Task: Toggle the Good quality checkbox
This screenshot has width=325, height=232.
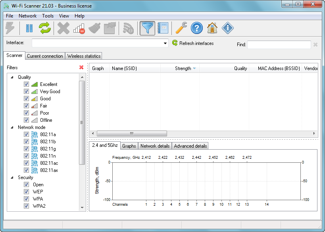Action: pyautogui.click(x=26, y=99)
